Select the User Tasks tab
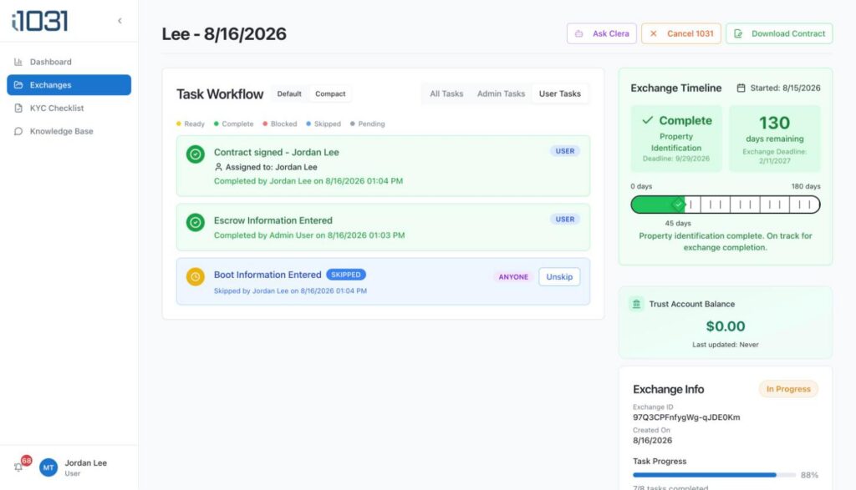Image resolution: width=856 pixels, height=490 pixels. [559, 93]
